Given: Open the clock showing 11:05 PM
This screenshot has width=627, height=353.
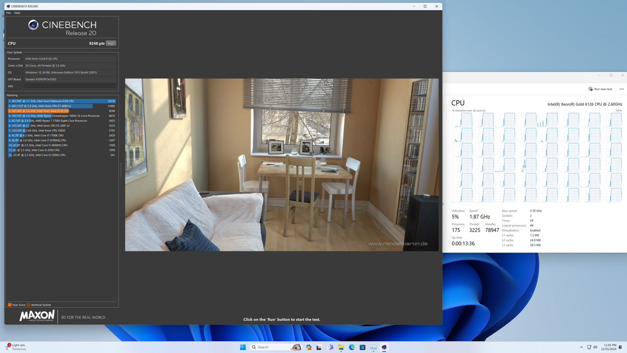Looking at the screenshot, I should (x=610, y=347).
